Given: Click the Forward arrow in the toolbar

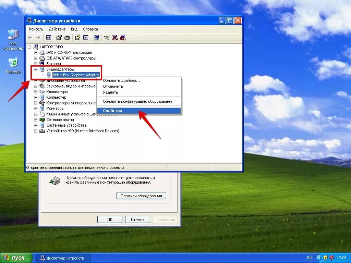Looking at the screenshot, I should pos(38,38).
